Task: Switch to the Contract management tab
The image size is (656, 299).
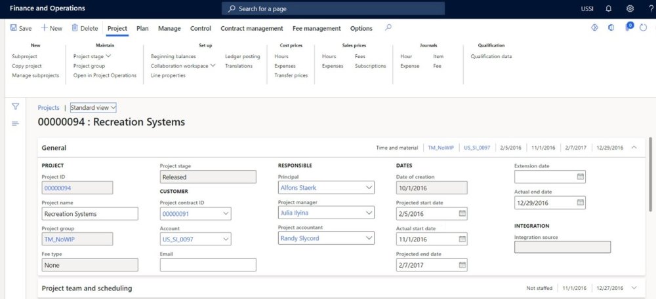Action: coord(251,29)
